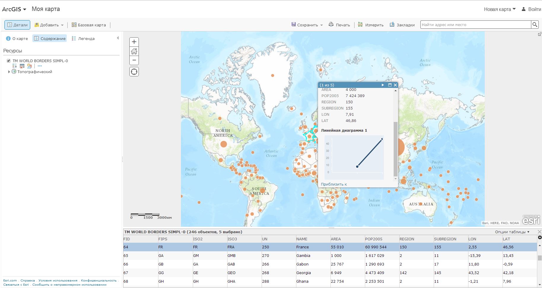The image size is (542, 288).
Task: Open the Опции таблицы dropdown
Action: tap(512, 232)
